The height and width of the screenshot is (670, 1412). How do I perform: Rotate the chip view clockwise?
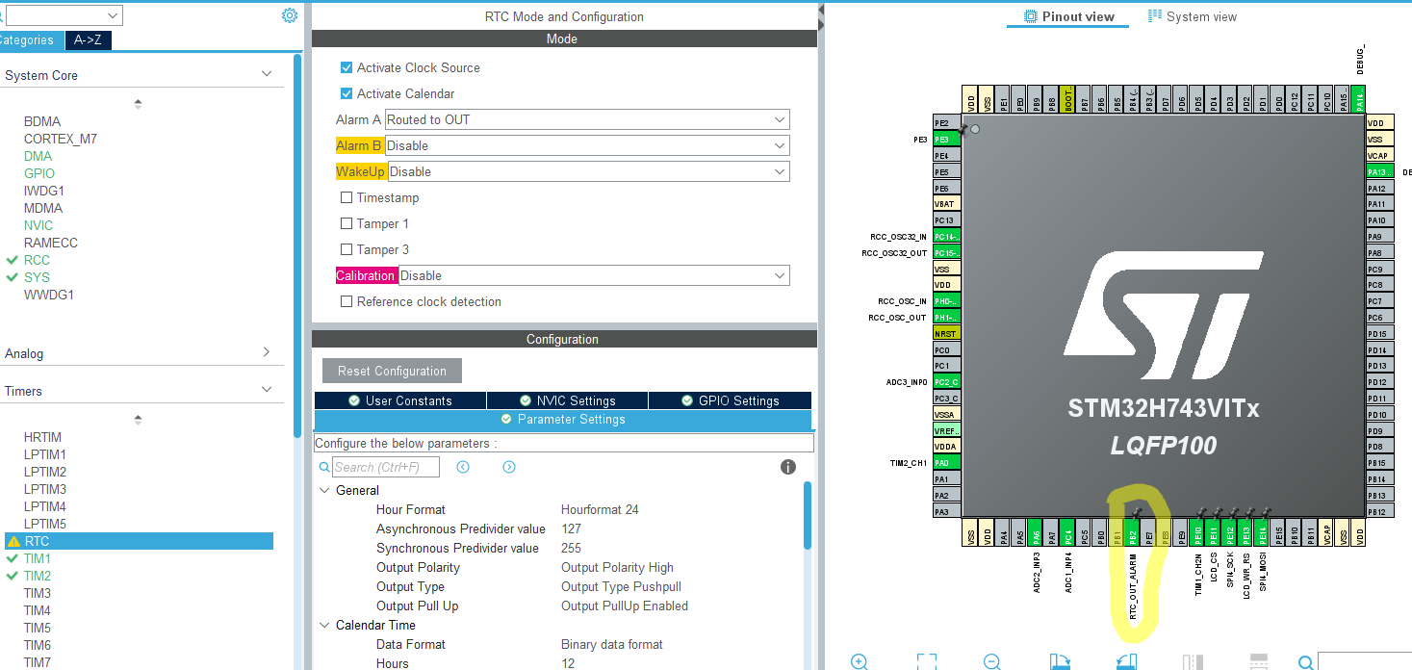click(x=1060, y=661)
